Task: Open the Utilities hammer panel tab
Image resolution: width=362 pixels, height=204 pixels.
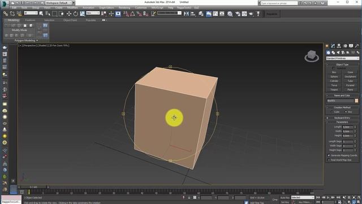Action: coord(357,46)
